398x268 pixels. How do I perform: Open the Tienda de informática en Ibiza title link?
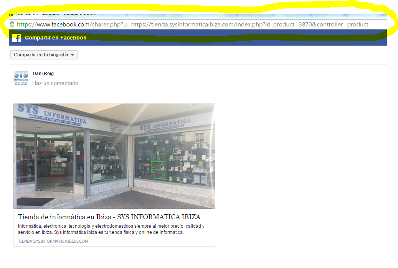click(x=109, y=217)
